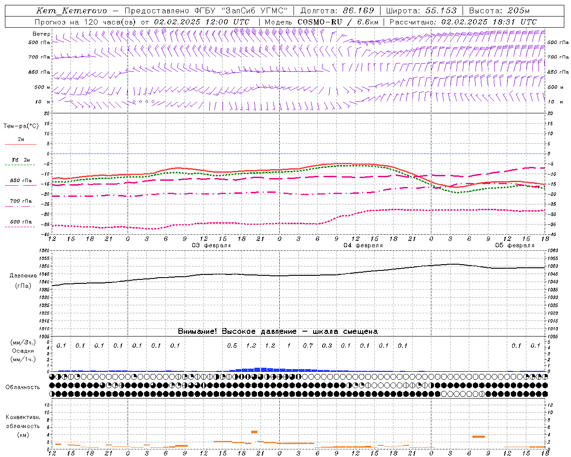571x457 pixels.
Task: Click the precipitation value '0.5'
Action: coord(232,346)
